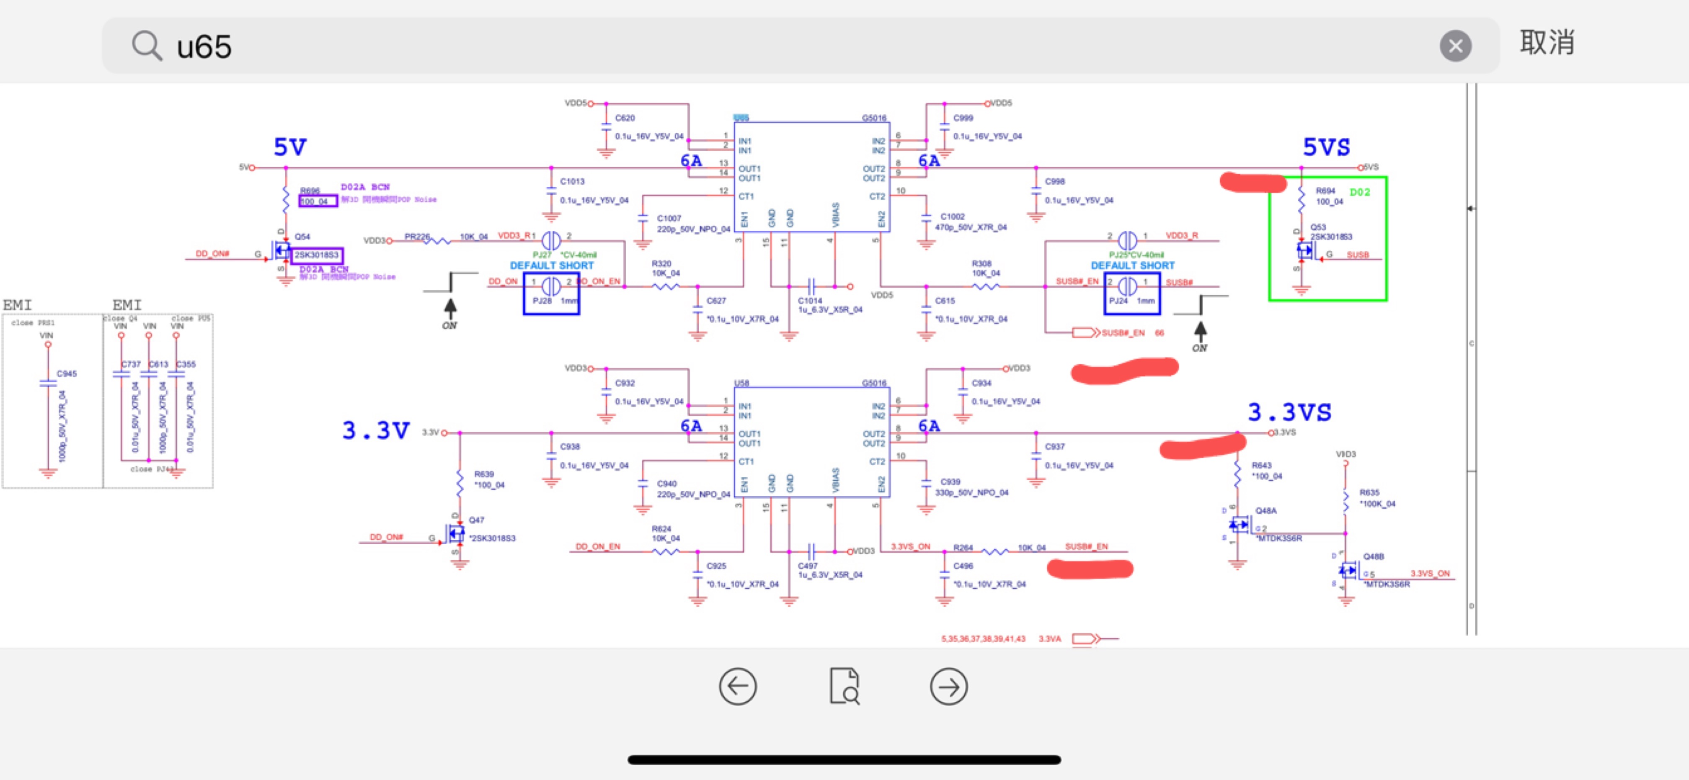1689x780 pixels.
Task: Tap the purple 2SK3018S3 boxed label
Action: click(317, 255)
